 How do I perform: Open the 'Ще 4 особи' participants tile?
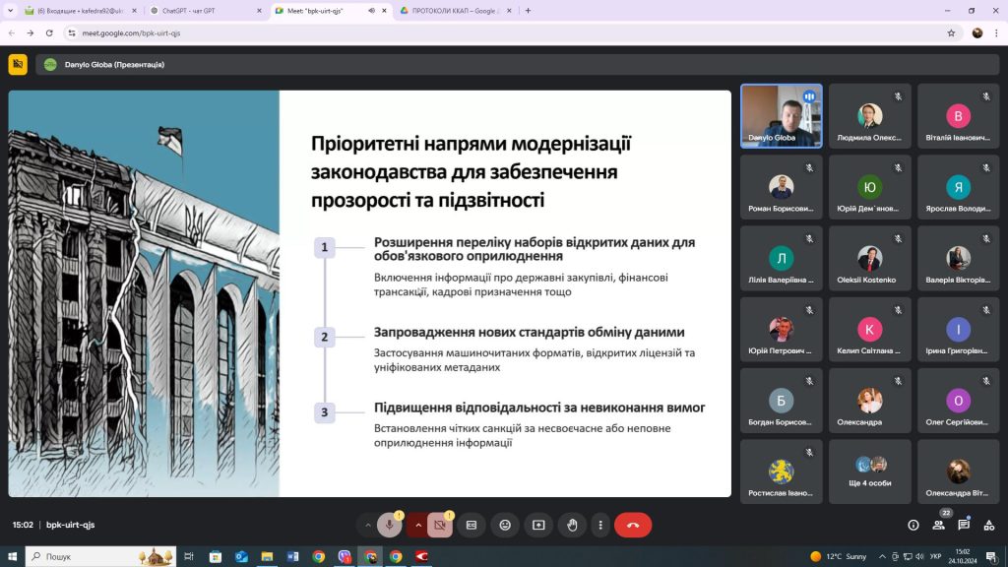pos(870,472)
